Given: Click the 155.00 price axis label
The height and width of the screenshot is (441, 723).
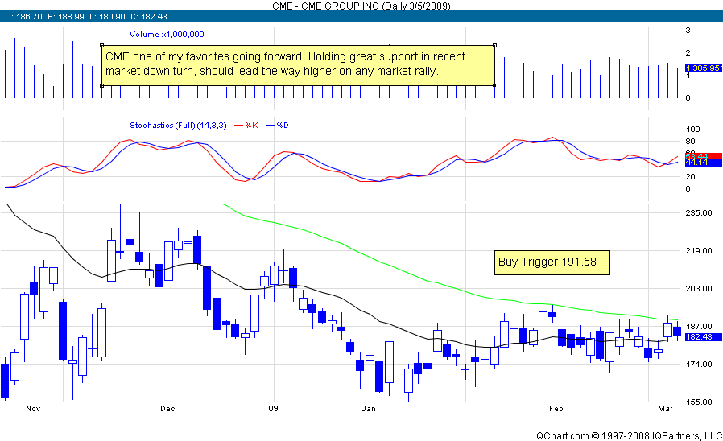Looking at the screenshot, I should (x=699, y=402).
